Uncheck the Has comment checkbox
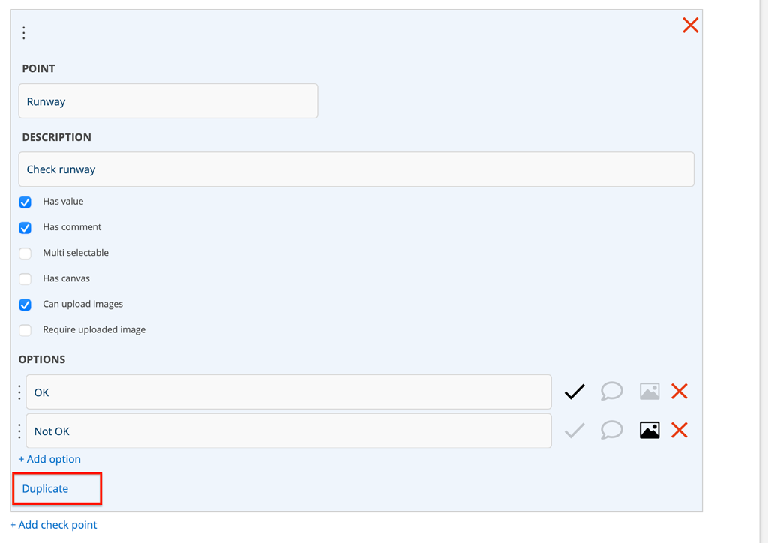 25,228
